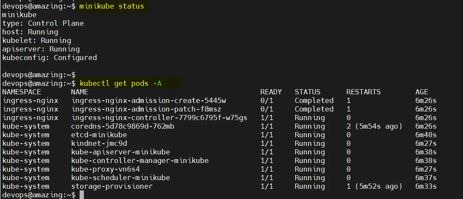Viewport: 463px width, 199px height.
Task: Click the type: Control Plane line
Action: tap(43, 23)
